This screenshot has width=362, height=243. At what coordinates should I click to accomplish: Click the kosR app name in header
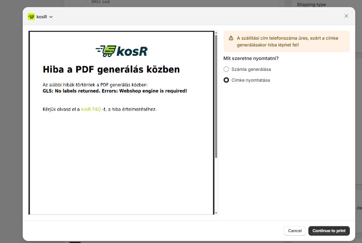(42, 17)
